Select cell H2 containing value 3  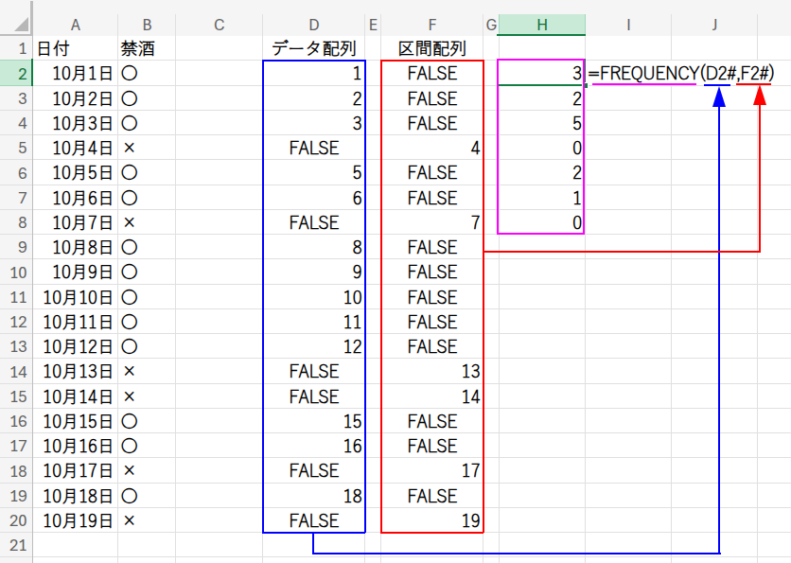(x=541, y=74)
